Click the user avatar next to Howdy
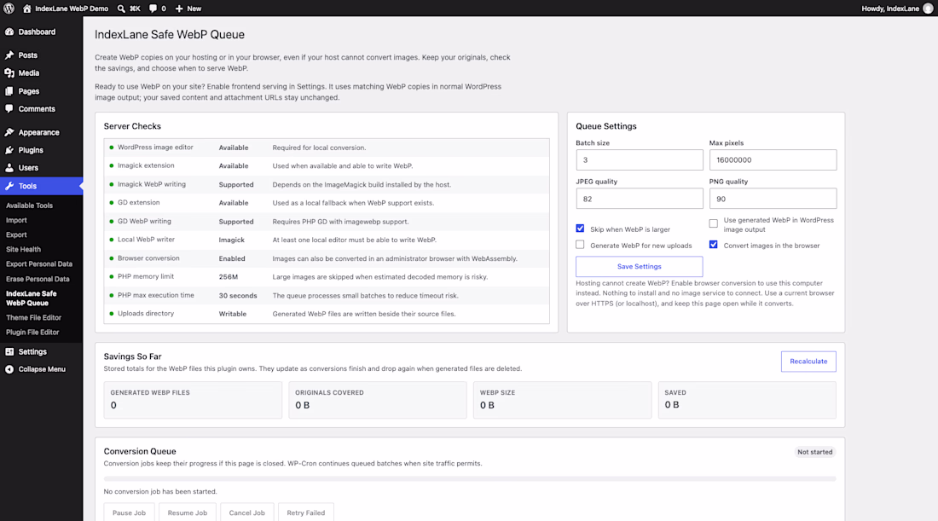 click(x=928, y=9)
